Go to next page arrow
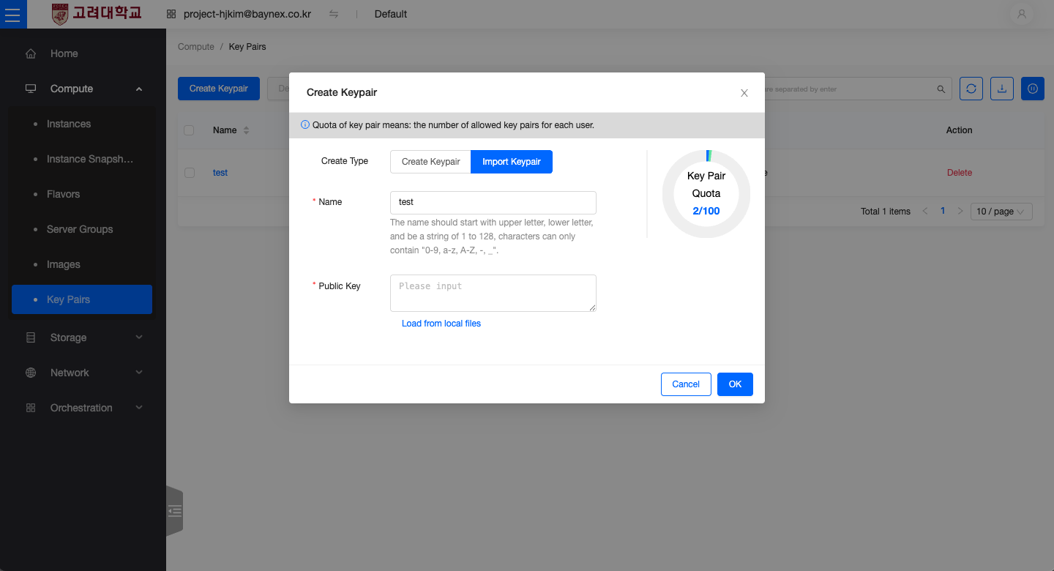Viewport: 1054px width, 571px height. click(960, 211)
